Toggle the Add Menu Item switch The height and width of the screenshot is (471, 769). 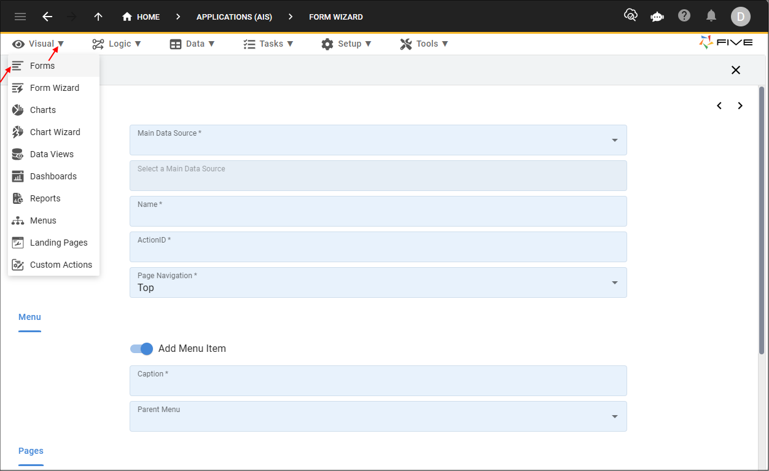pos(142,349)
